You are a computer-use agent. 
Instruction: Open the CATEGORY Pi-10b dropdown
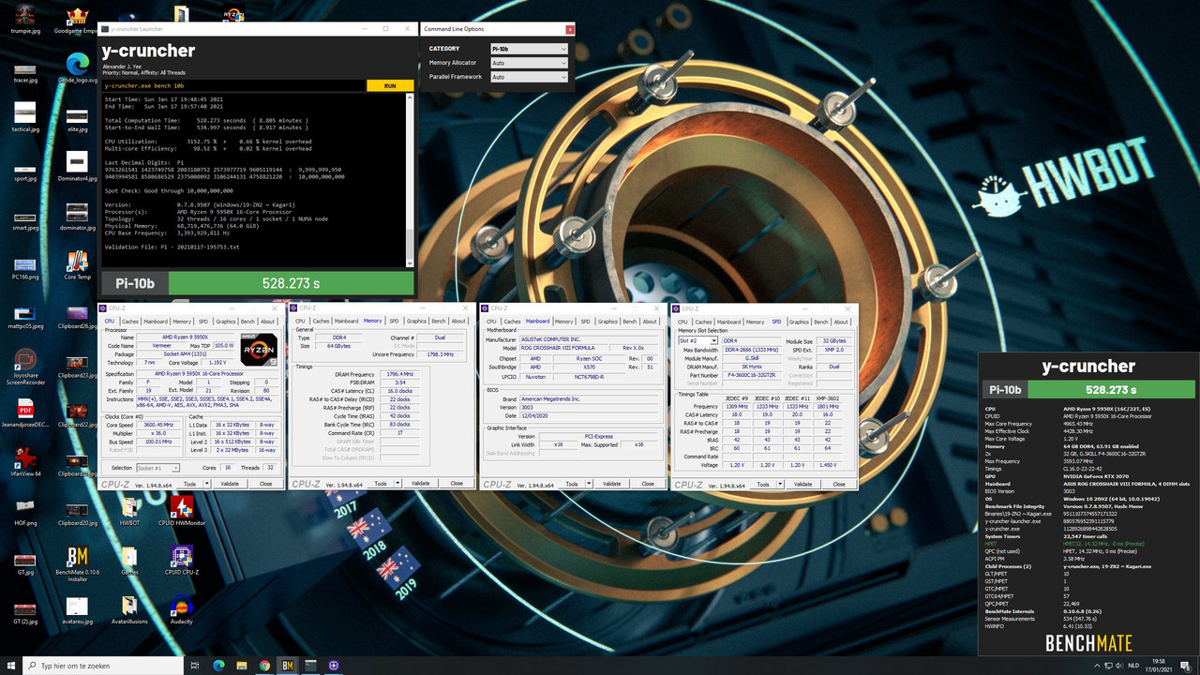pos(529,49)
